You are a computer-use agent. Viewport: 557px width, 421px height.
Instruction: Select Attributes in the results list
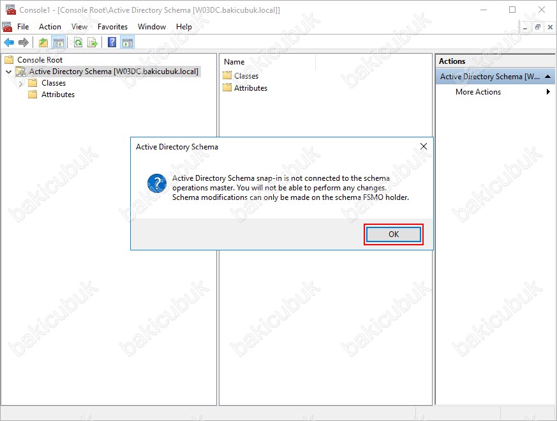(x=251, y=88)
